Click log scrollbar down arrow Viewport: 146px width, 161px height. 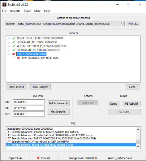click(x=138, y=147)
